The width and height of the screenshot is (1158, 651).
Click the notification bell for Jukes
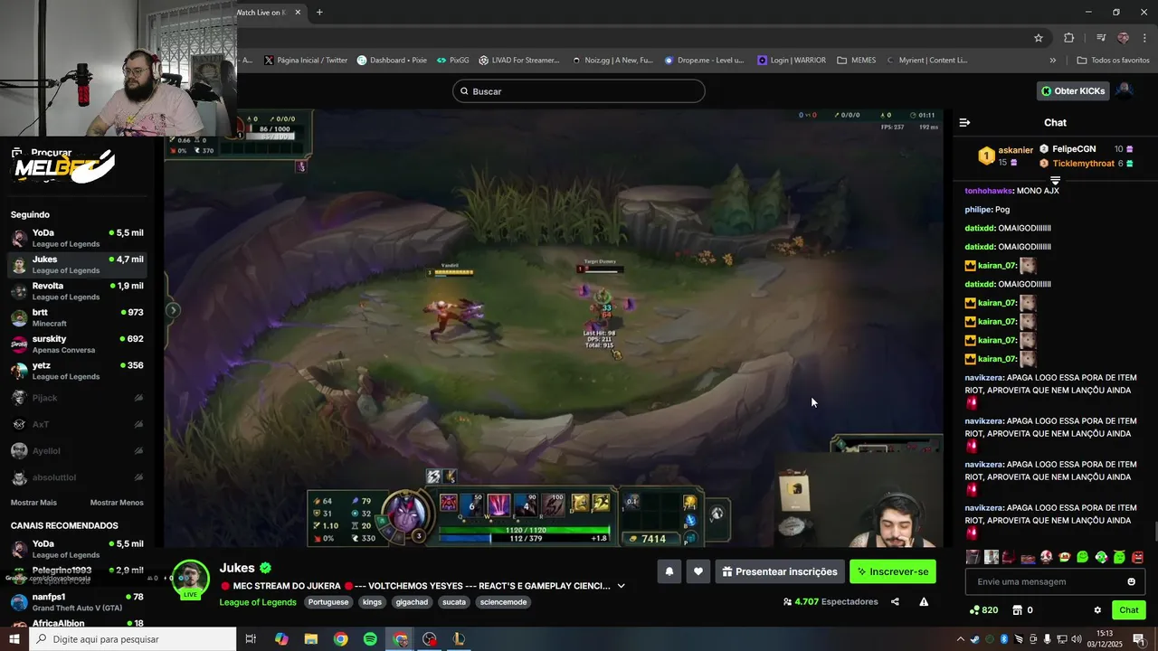669,571
